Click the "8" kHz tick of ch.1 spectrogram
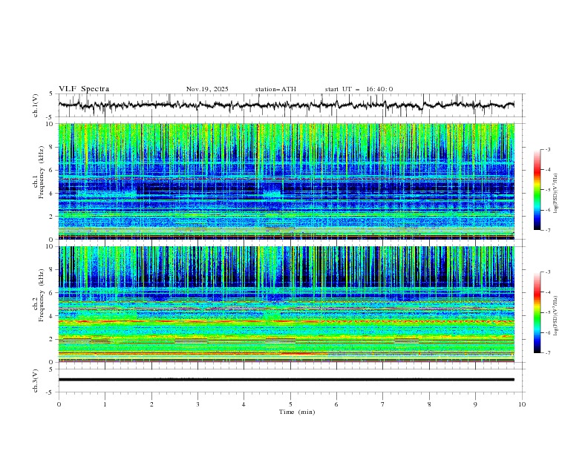The height and width of the screenshot is (454, 588). click(51, 147)
